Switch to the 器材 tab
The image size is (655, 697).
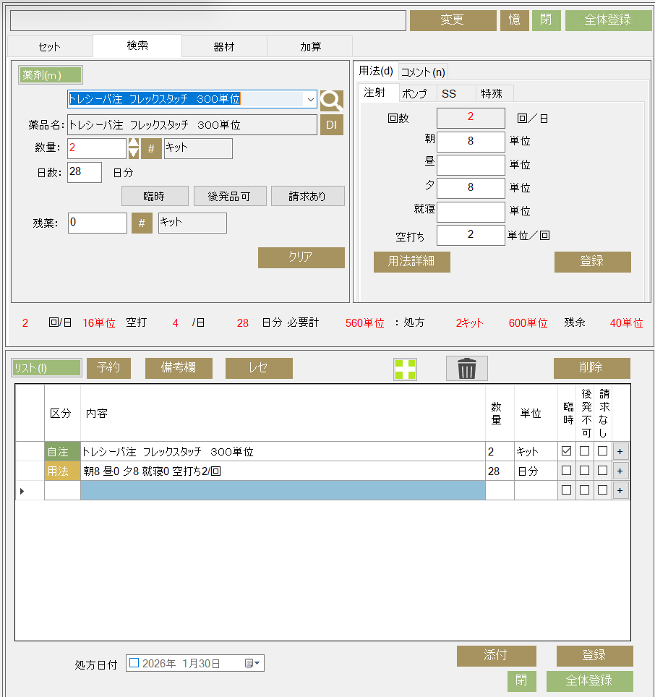223,46
